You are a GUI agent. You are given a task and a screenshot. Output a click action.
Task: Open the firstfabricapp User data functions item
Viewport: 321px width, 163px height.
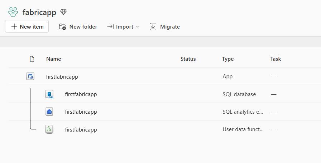(81, 129)
